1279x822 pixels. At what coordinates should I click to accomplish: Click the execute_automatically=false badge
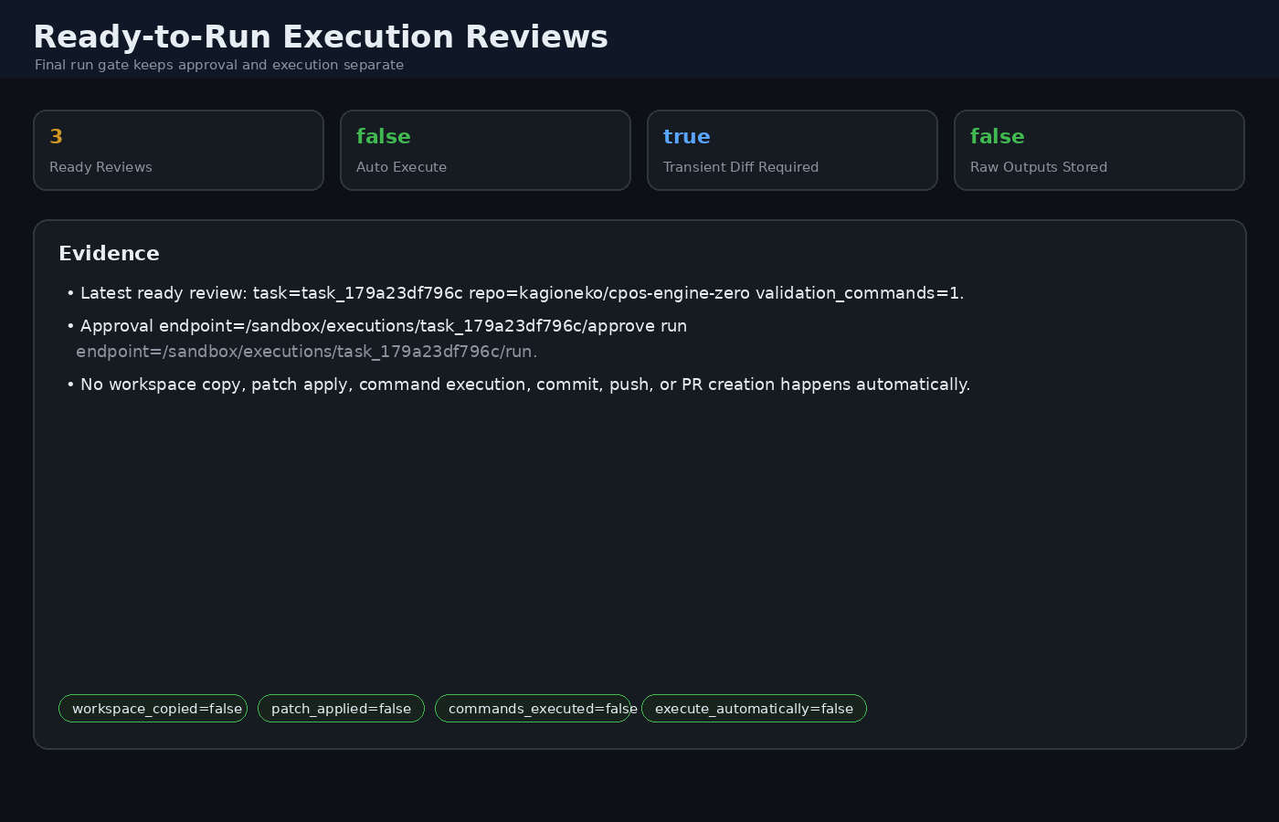click(x=754, y=709)
